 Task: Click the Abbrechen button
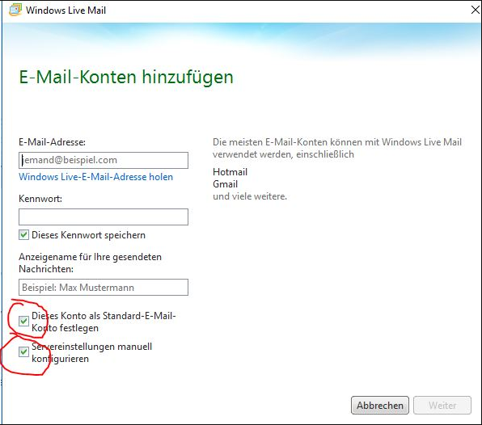(x=380, y=406)
